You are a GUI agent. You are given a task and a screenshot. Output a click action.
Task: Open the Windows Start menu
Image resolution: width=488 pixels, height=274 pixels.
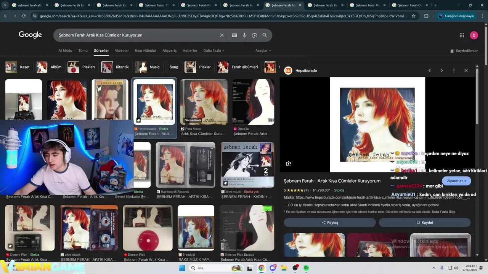tap(182, 268)
